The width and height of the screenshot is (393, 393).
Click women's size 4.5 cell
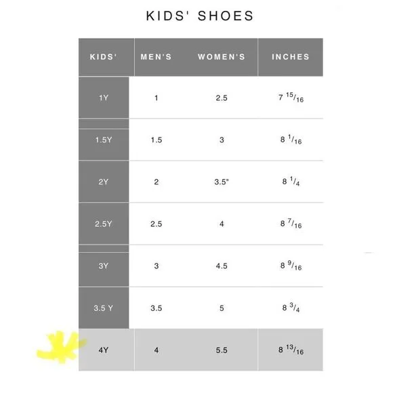222,266
